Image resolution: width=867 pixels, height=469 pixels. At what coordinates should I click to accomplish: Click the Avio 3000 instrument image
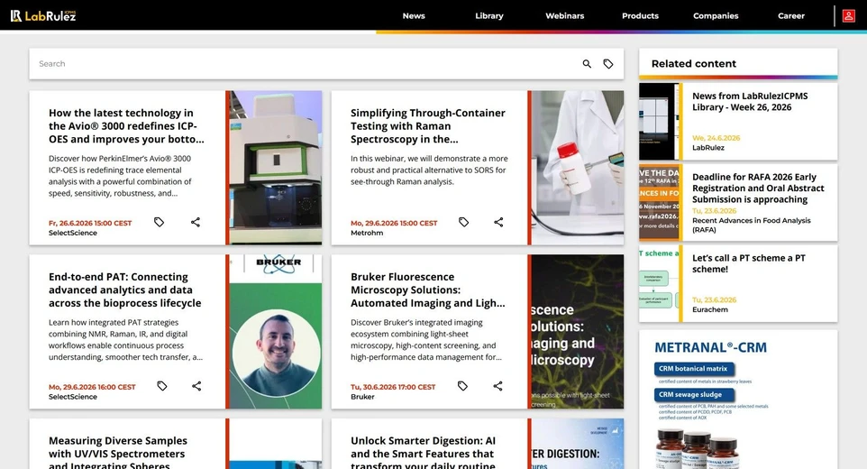pyautogui.click(x=276, y=168)
